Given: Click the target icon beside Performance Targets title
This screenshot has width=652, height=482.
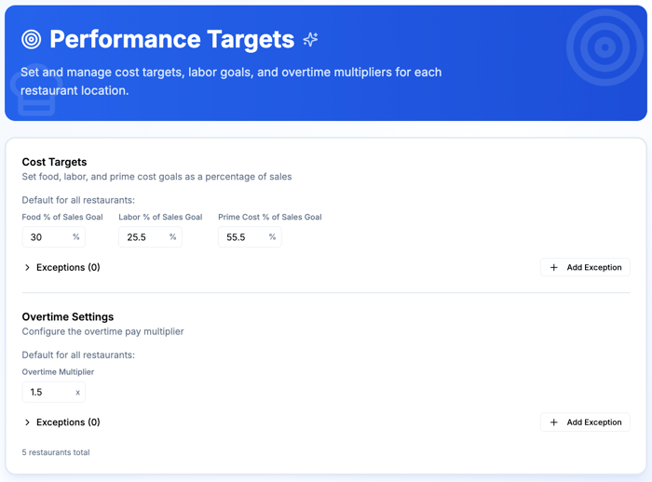Looking at the screenshot, I should 32,39.
